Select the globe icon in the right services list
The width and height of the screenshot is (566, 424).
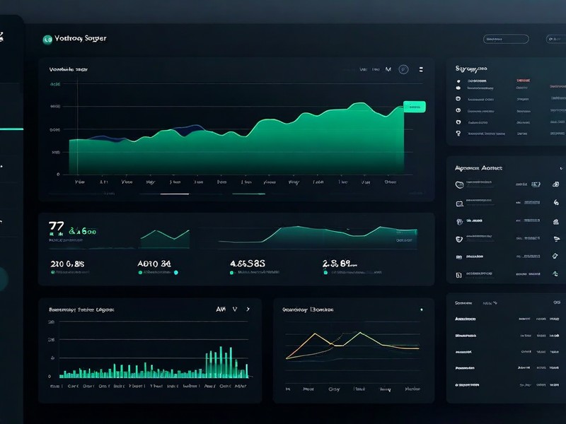(x=458, y=98)
